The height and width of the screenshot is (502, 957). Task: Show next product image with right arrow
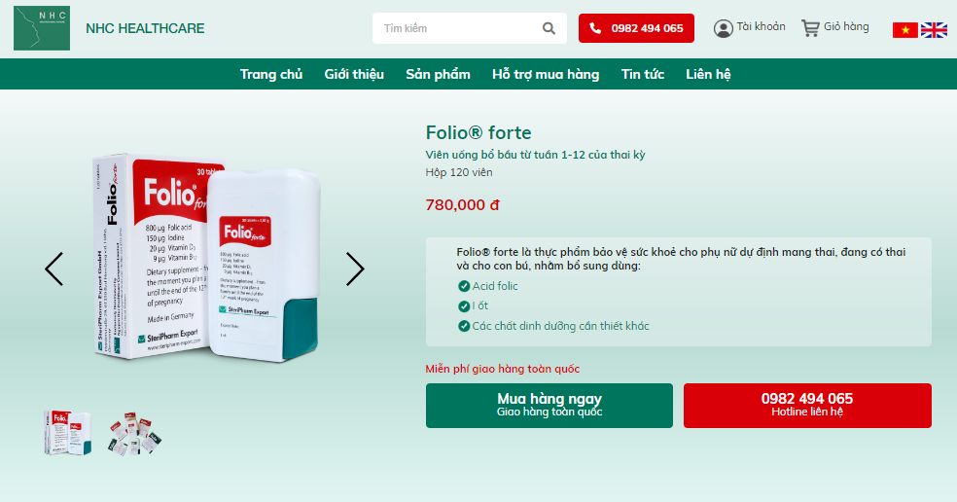tap(355, 269)
